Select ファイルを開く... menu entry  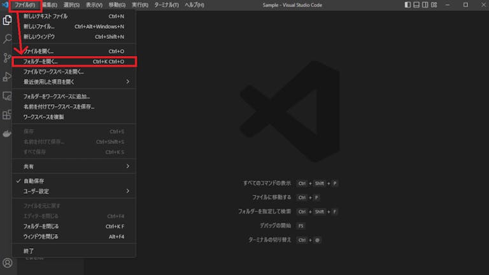74,51
